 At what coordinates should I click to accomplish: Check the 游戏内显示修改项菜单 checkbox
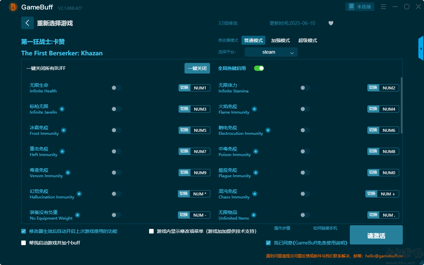[151, 231]
